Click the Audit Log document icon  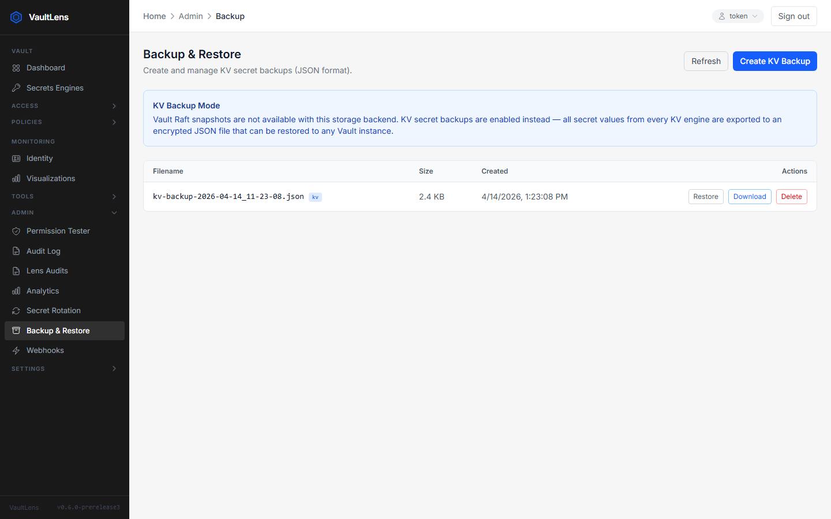pos(16,251)
